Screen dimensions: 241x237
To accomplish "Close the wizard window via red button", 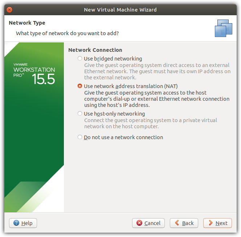I will pos(9,10).
